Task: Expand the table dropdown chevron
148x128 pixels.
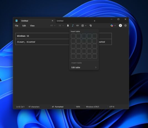Action: pyautogui.click(x=86, y=25)
